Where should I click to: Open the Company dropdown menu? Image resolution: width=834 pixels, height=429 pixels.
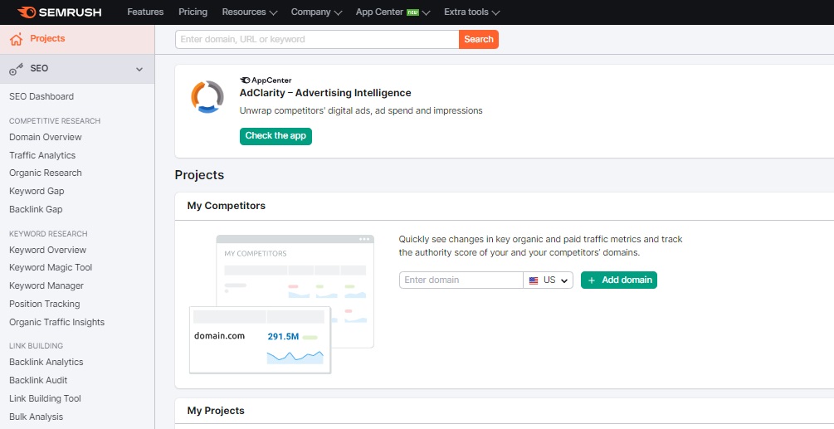(316, 12)
